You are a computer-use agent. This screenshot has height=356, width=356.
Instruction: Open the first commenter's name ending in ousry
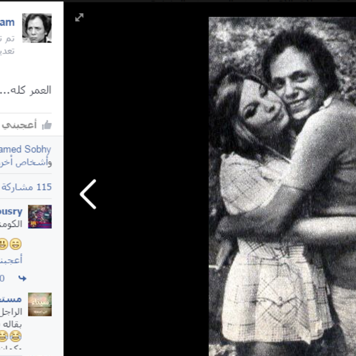[11, 212]
